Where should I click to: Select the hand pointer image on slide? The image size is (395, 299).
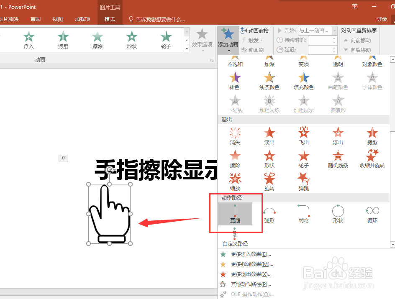[x=109, y=214]
